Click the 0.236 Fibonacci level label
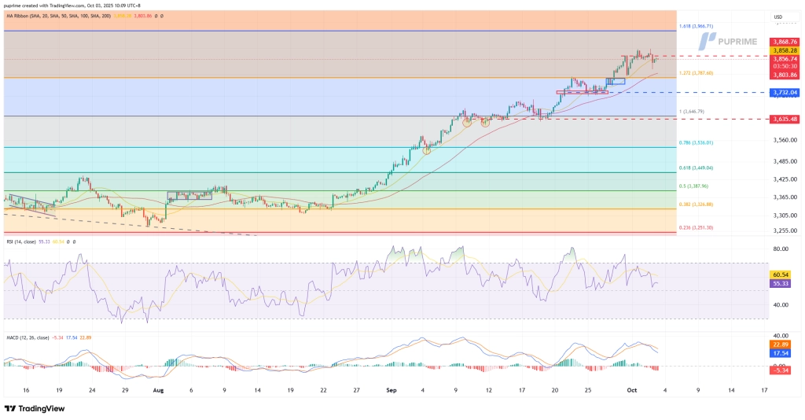Screen dimensions: 805x420 (696, 227)
